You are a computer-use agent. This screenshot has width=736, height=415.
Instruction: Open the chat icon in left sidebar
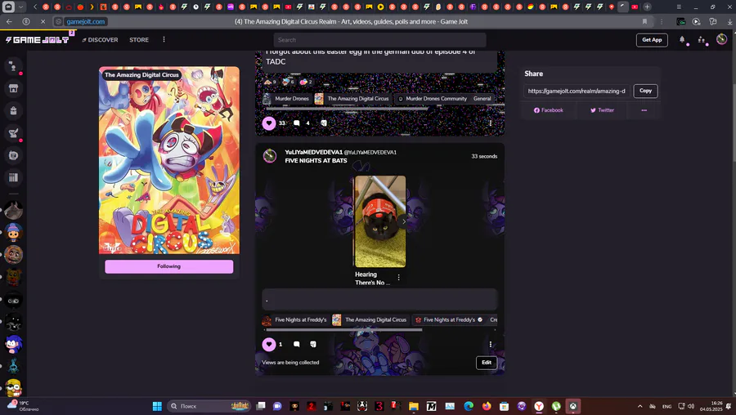13,155
